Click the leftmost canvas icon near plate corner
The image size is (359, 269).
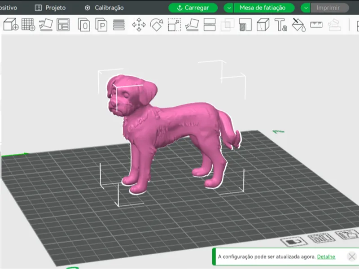coord(294,242)
